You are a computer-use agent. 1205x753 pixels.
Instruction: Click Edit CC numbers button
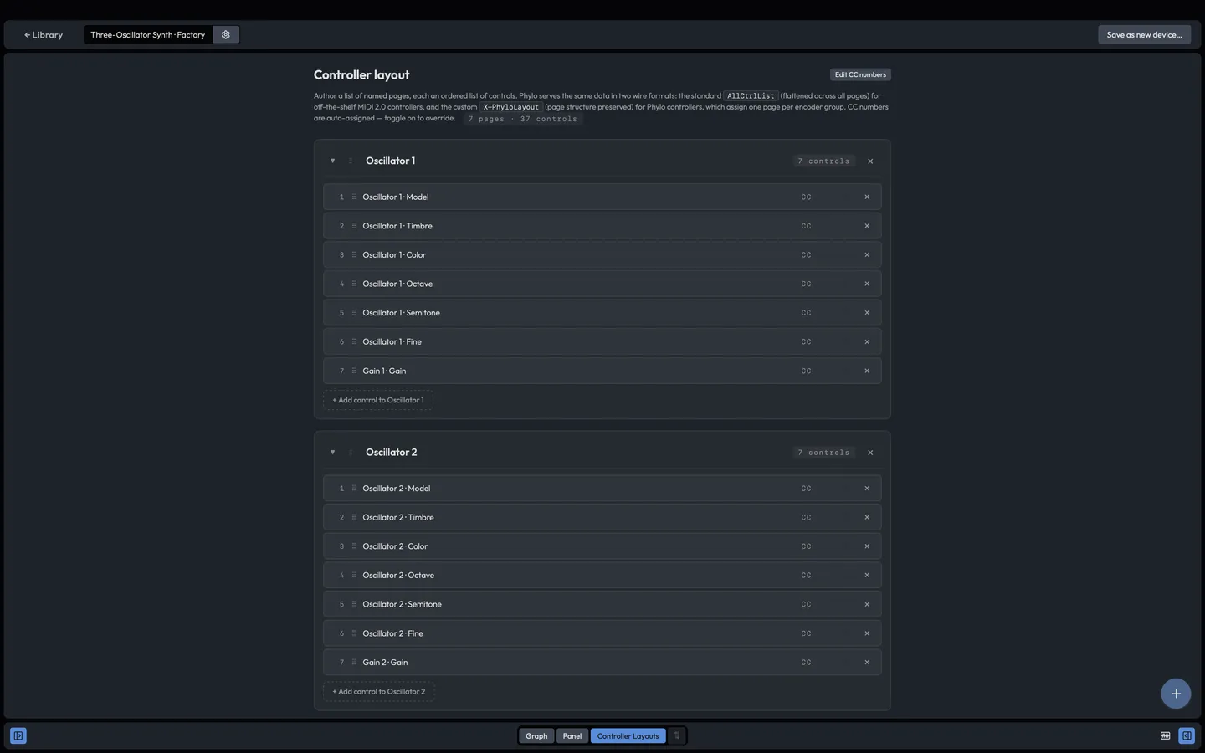[x=860, y=74]
